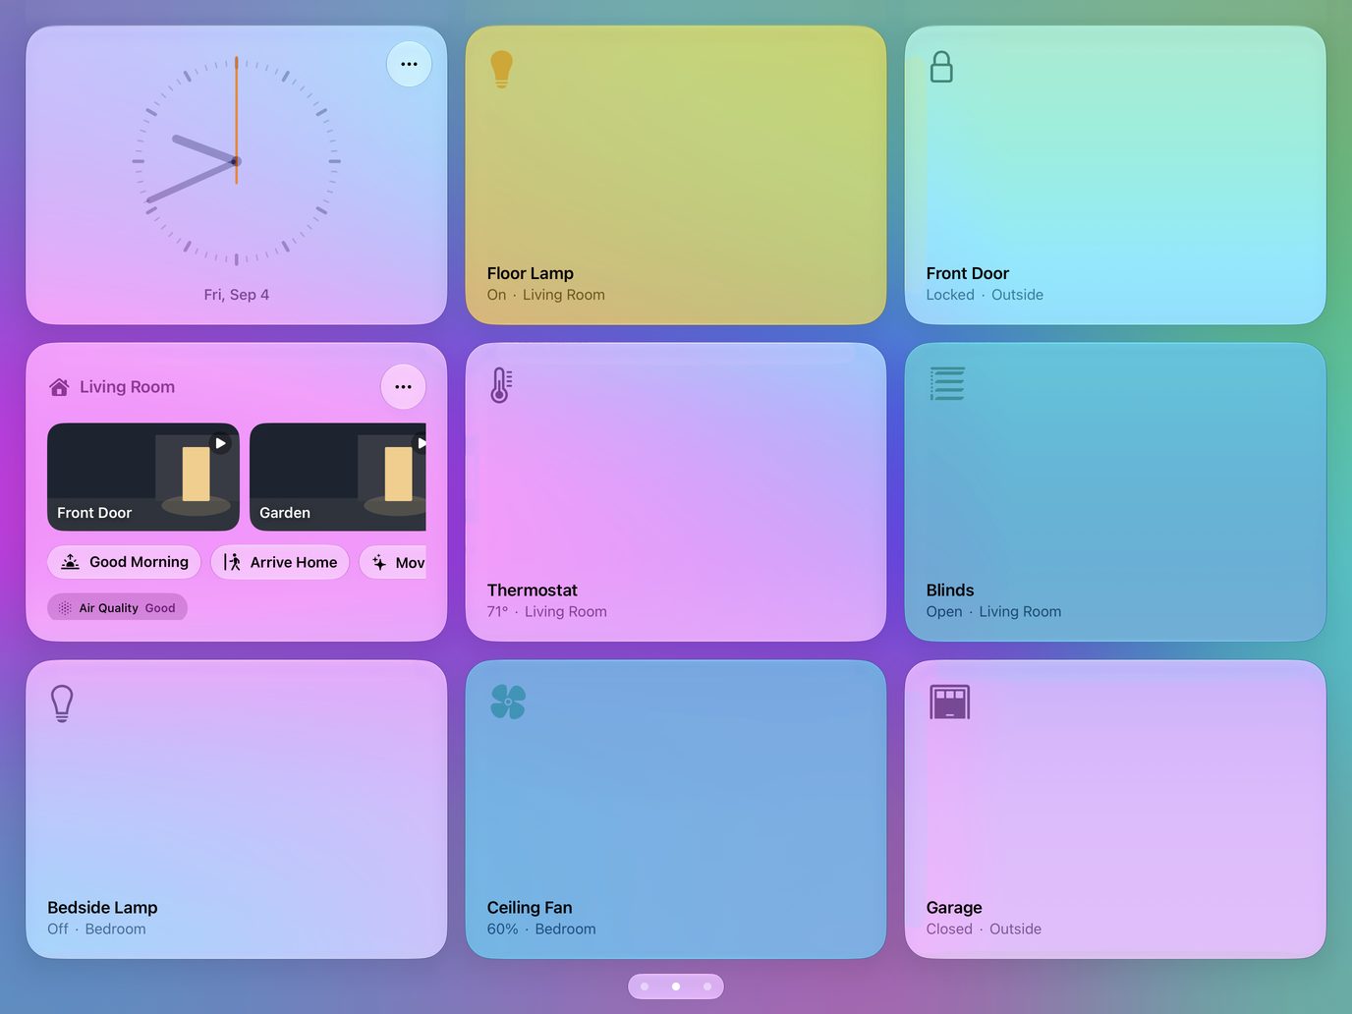Click the Arrive Home walking person icon

pos(233,562)
